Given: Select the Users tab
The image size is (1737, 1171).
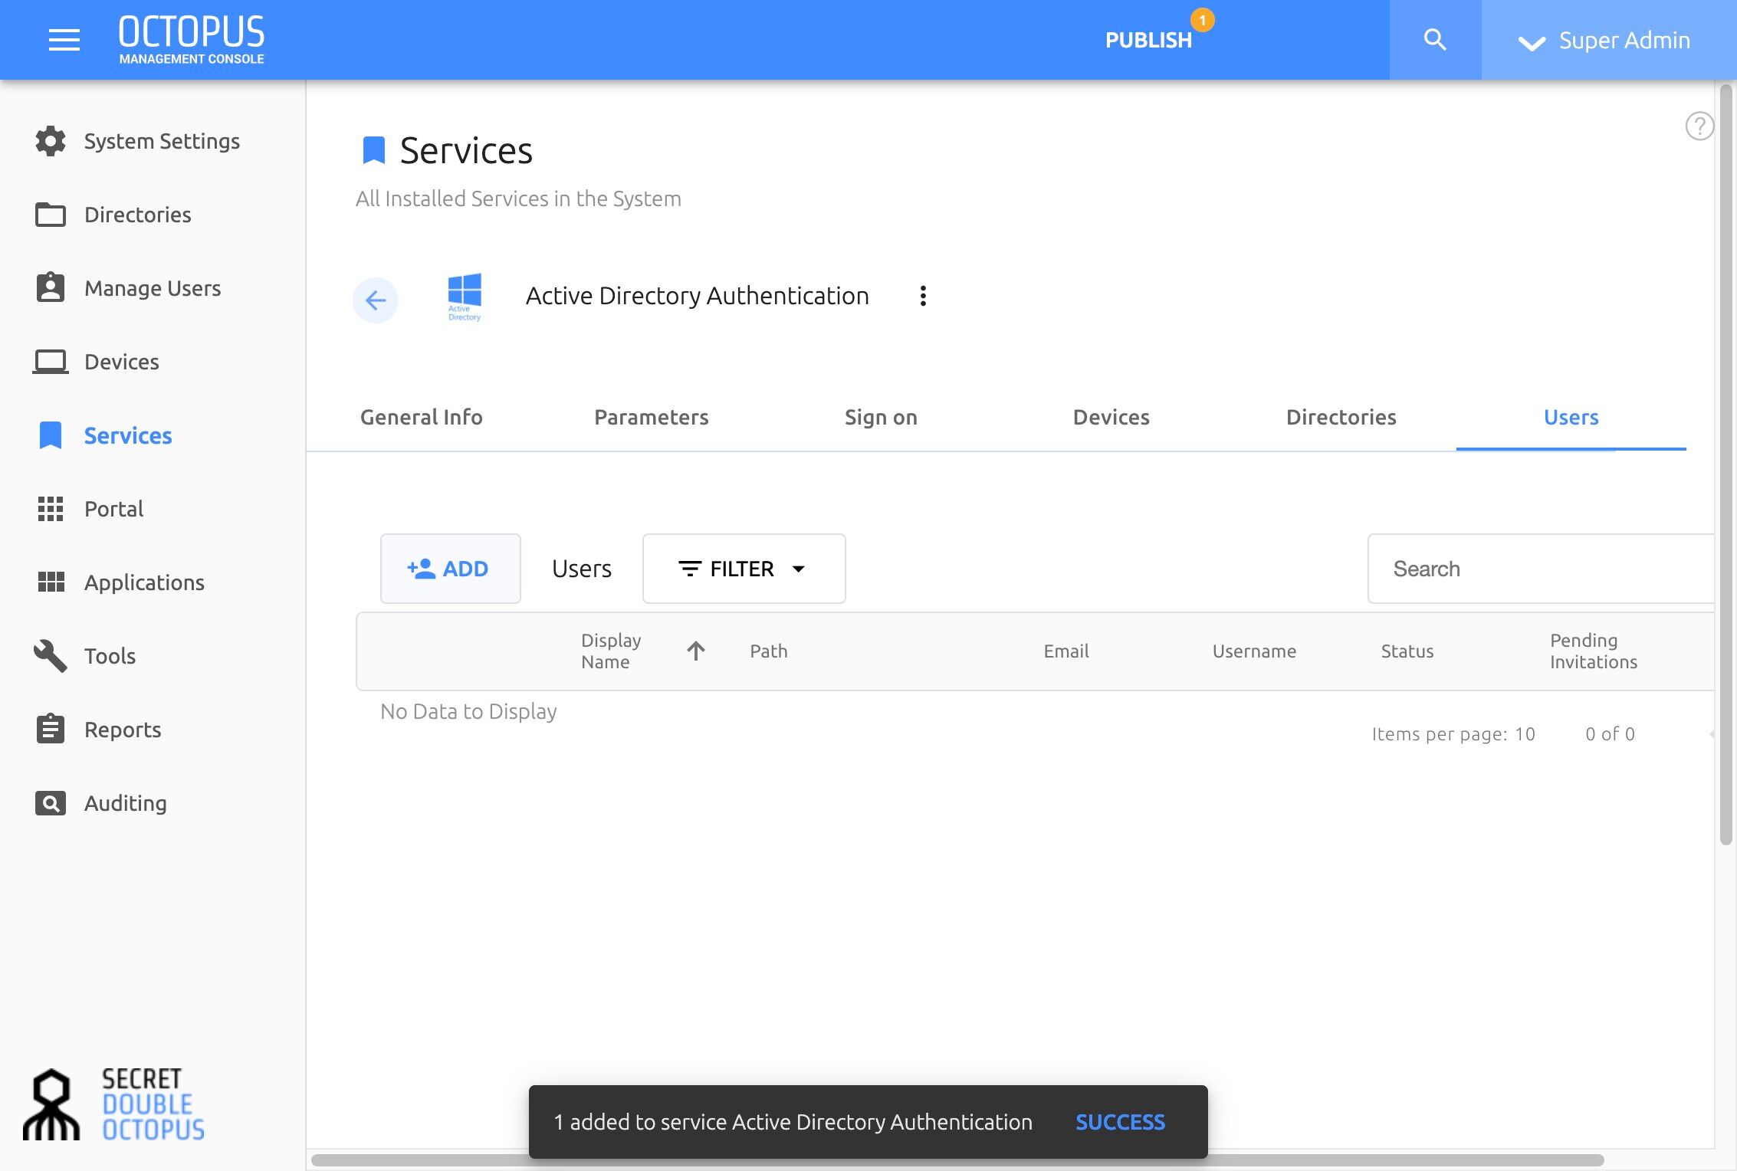Looking at the screenshot, I should (1571, 417).
